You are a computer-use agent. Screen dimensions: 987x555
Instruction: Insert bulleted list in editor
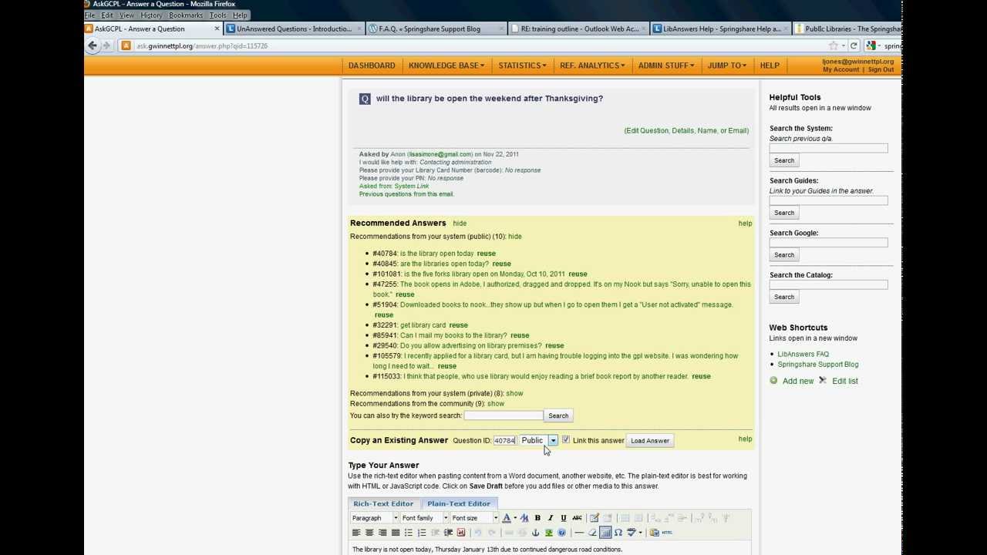click(x=409, y=533)
